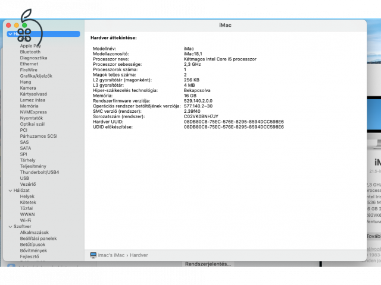Open Thunderbolt/USB4 in sidebar

(x=40, y=172)
